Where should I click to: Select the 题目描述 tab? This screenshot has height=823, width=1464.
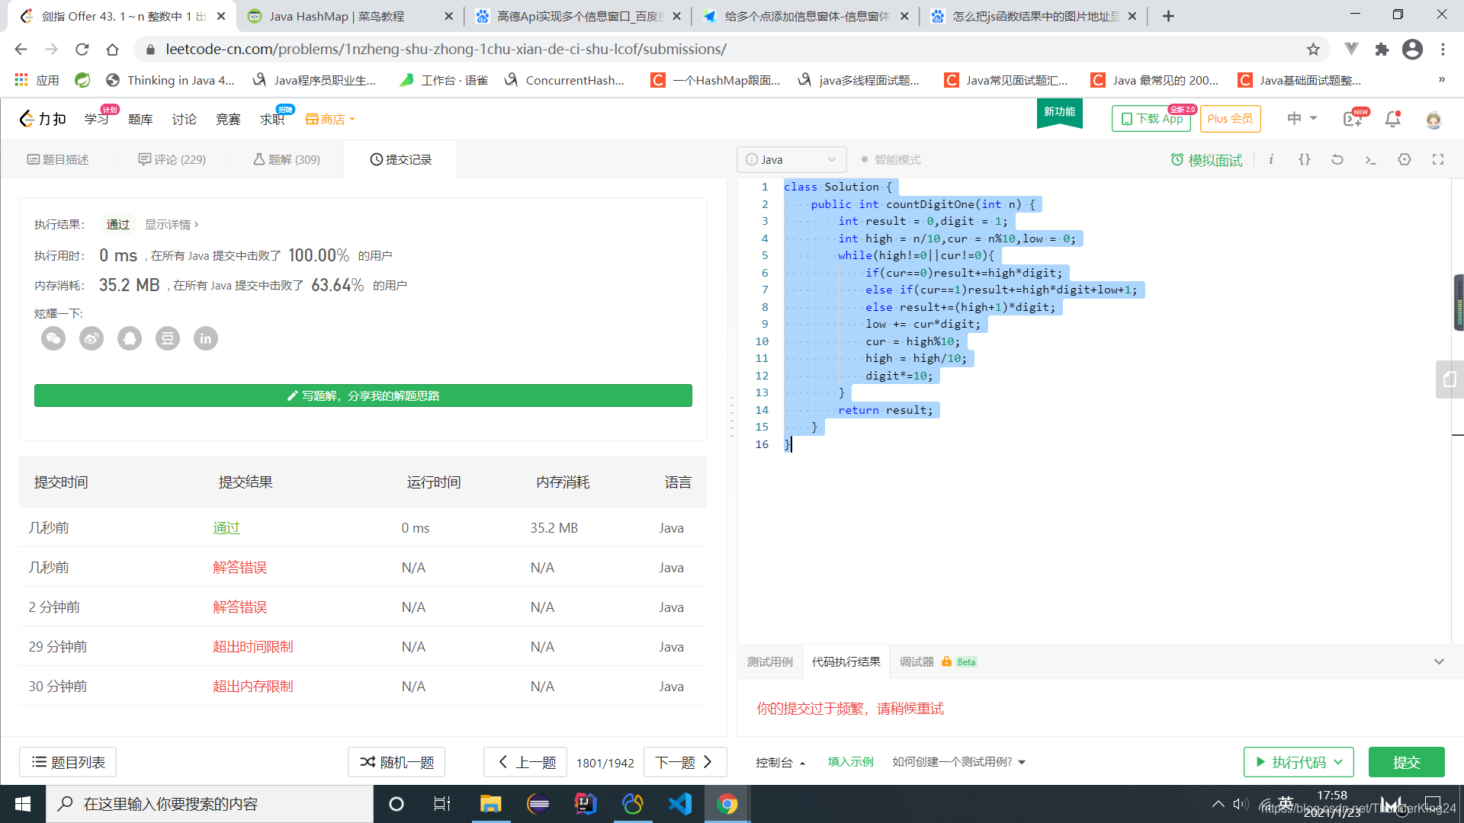pyautogui.click(x=56, y=158)
